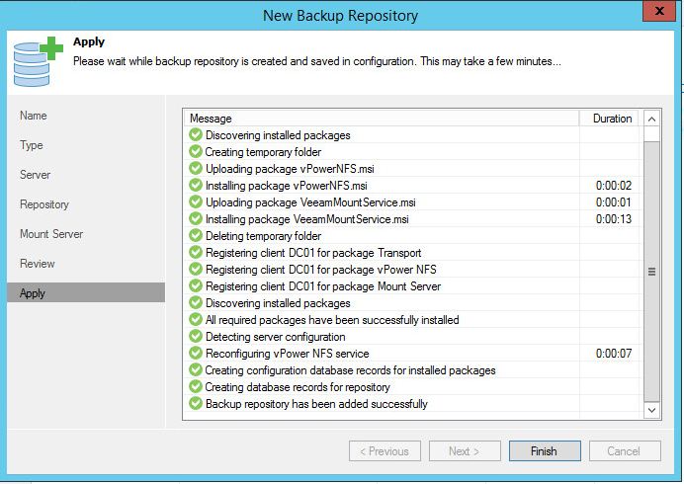This screenshot has height=484, width=684.
Task: Click success icon next to Installing package vPowerNFS.msi
Action: [x=195, y=186]
